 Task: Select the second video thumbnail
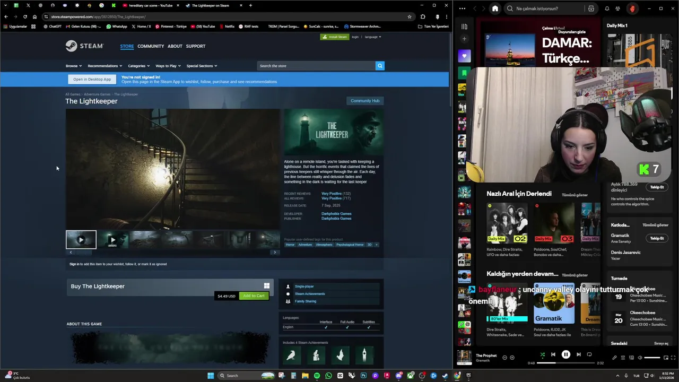112,240
